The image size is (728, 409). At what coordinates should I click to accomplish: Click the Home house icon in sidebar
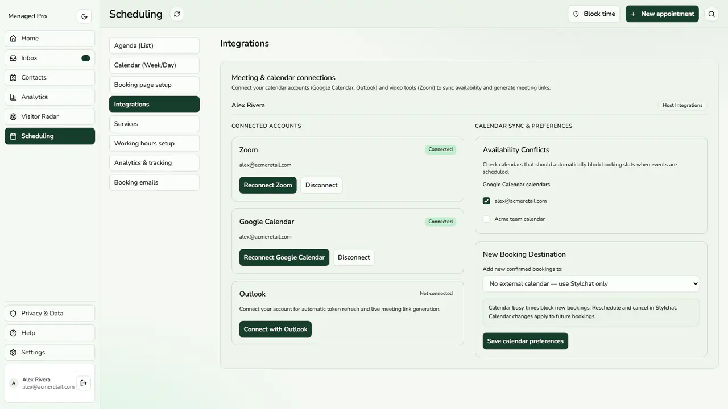pos(13,39)
